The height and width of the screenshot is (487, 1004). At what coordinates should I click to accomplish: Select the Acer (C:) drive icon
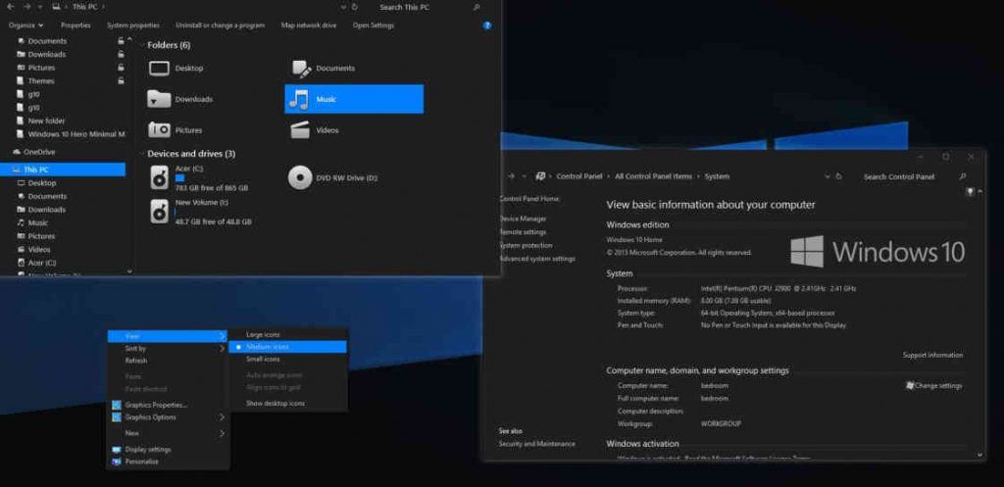(x=160, y=178)
